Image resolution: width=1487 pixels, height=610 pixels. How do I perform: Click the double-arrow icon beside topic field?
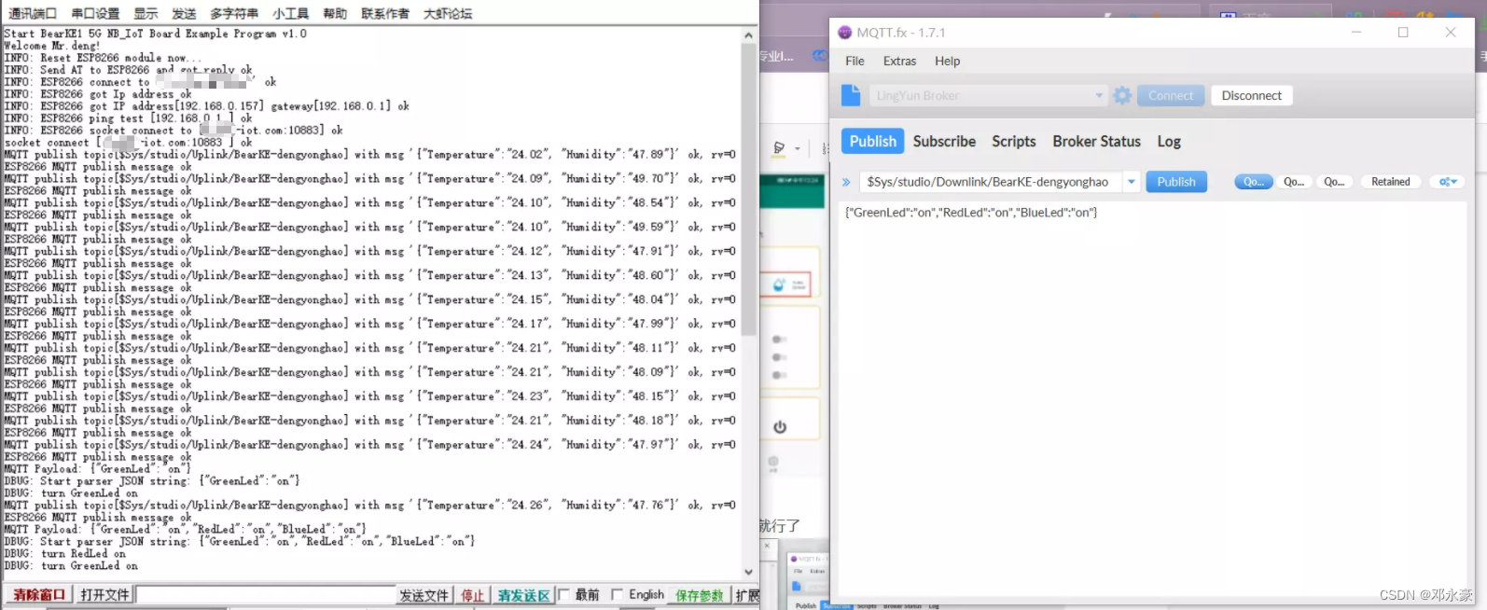coord(846,182)
